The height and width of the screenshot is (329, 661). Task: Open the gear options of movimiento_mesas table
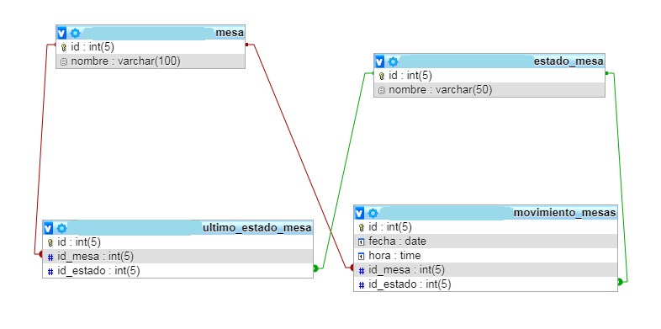coord(373,214)
